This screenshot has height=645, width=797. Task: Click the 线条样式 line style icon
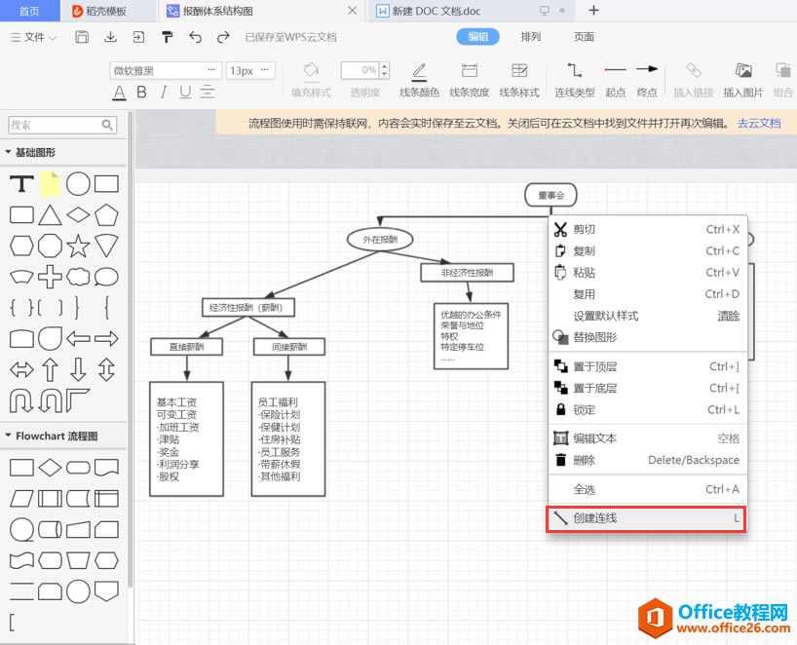tap(518, 70)
